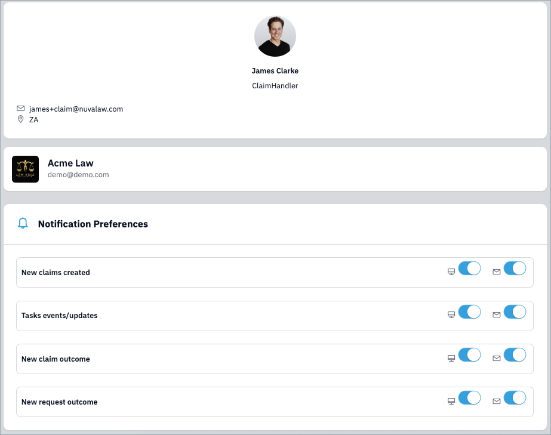This screenshot has width=551, height=435.
Task: Click the james+claim@nuvalaw.com email address
Action: (x=76, y=109)
